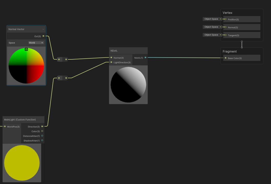Image resolution: width=271 pixels, height=184 pixels.
Task: Collapse the Normal Vector preview with chevron
Action: (26, 49)
